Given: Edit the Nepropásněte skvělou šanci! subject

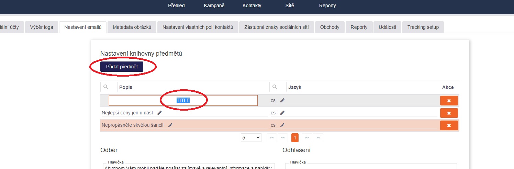Looking at the screenshot, I should (170, 125).
